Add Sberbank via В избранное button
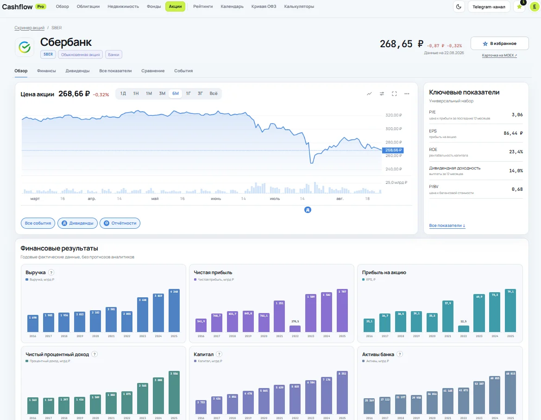Screen dimensions: 541x420 coord(500,44)
